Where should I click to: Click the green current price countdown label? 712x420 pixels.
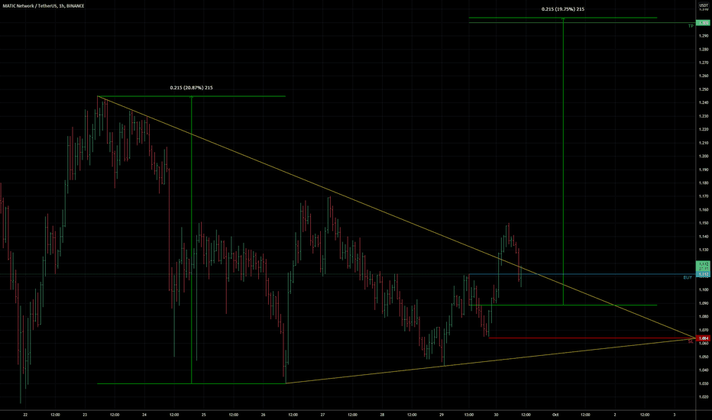(x=704, y=266)
